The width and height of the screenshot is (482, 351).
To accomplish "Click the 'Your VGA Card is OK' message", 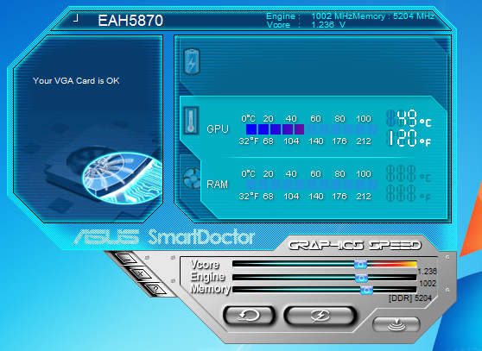I will (x=76, y=81).
